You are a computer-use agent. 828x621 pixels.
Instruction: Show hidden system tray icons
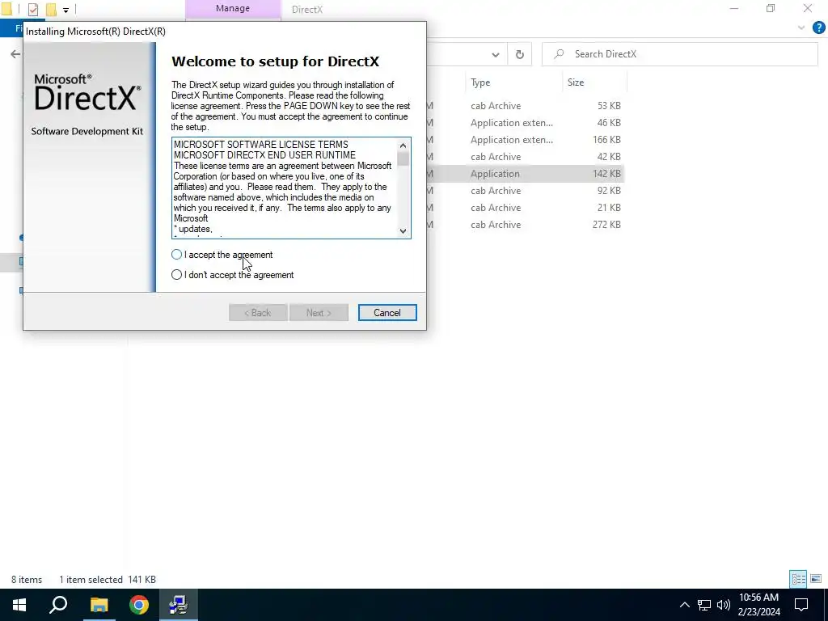click(x=684, y=605)
